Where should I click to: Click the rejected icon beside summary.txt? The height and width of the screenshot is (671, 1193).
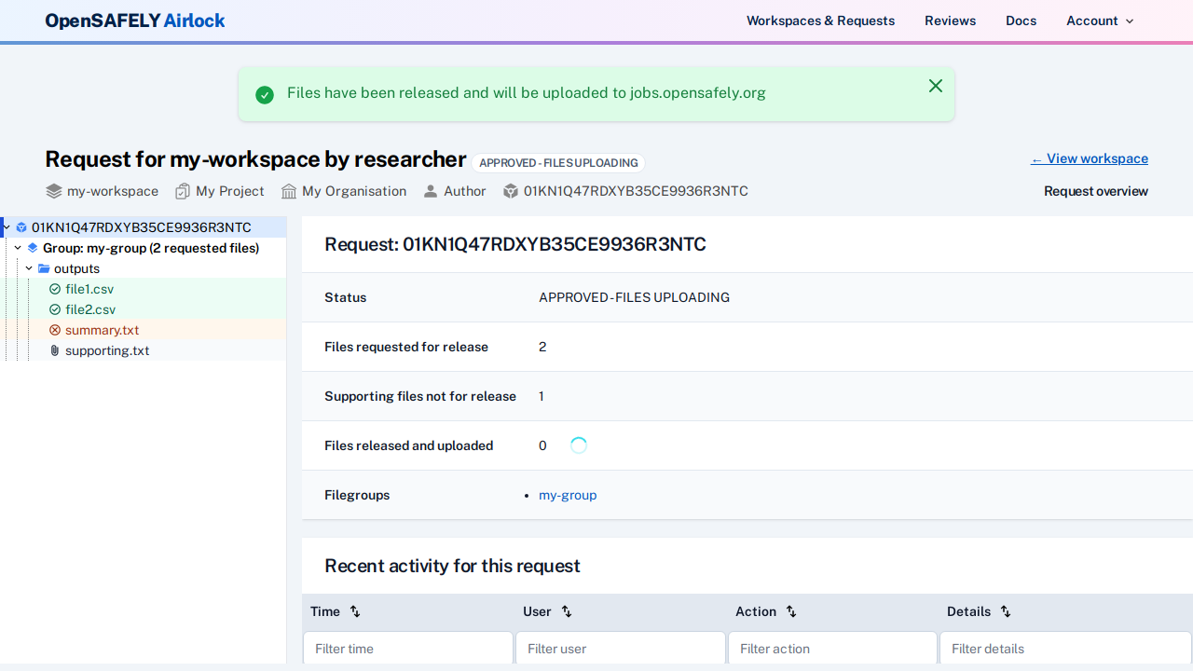(x=54, y=330)
